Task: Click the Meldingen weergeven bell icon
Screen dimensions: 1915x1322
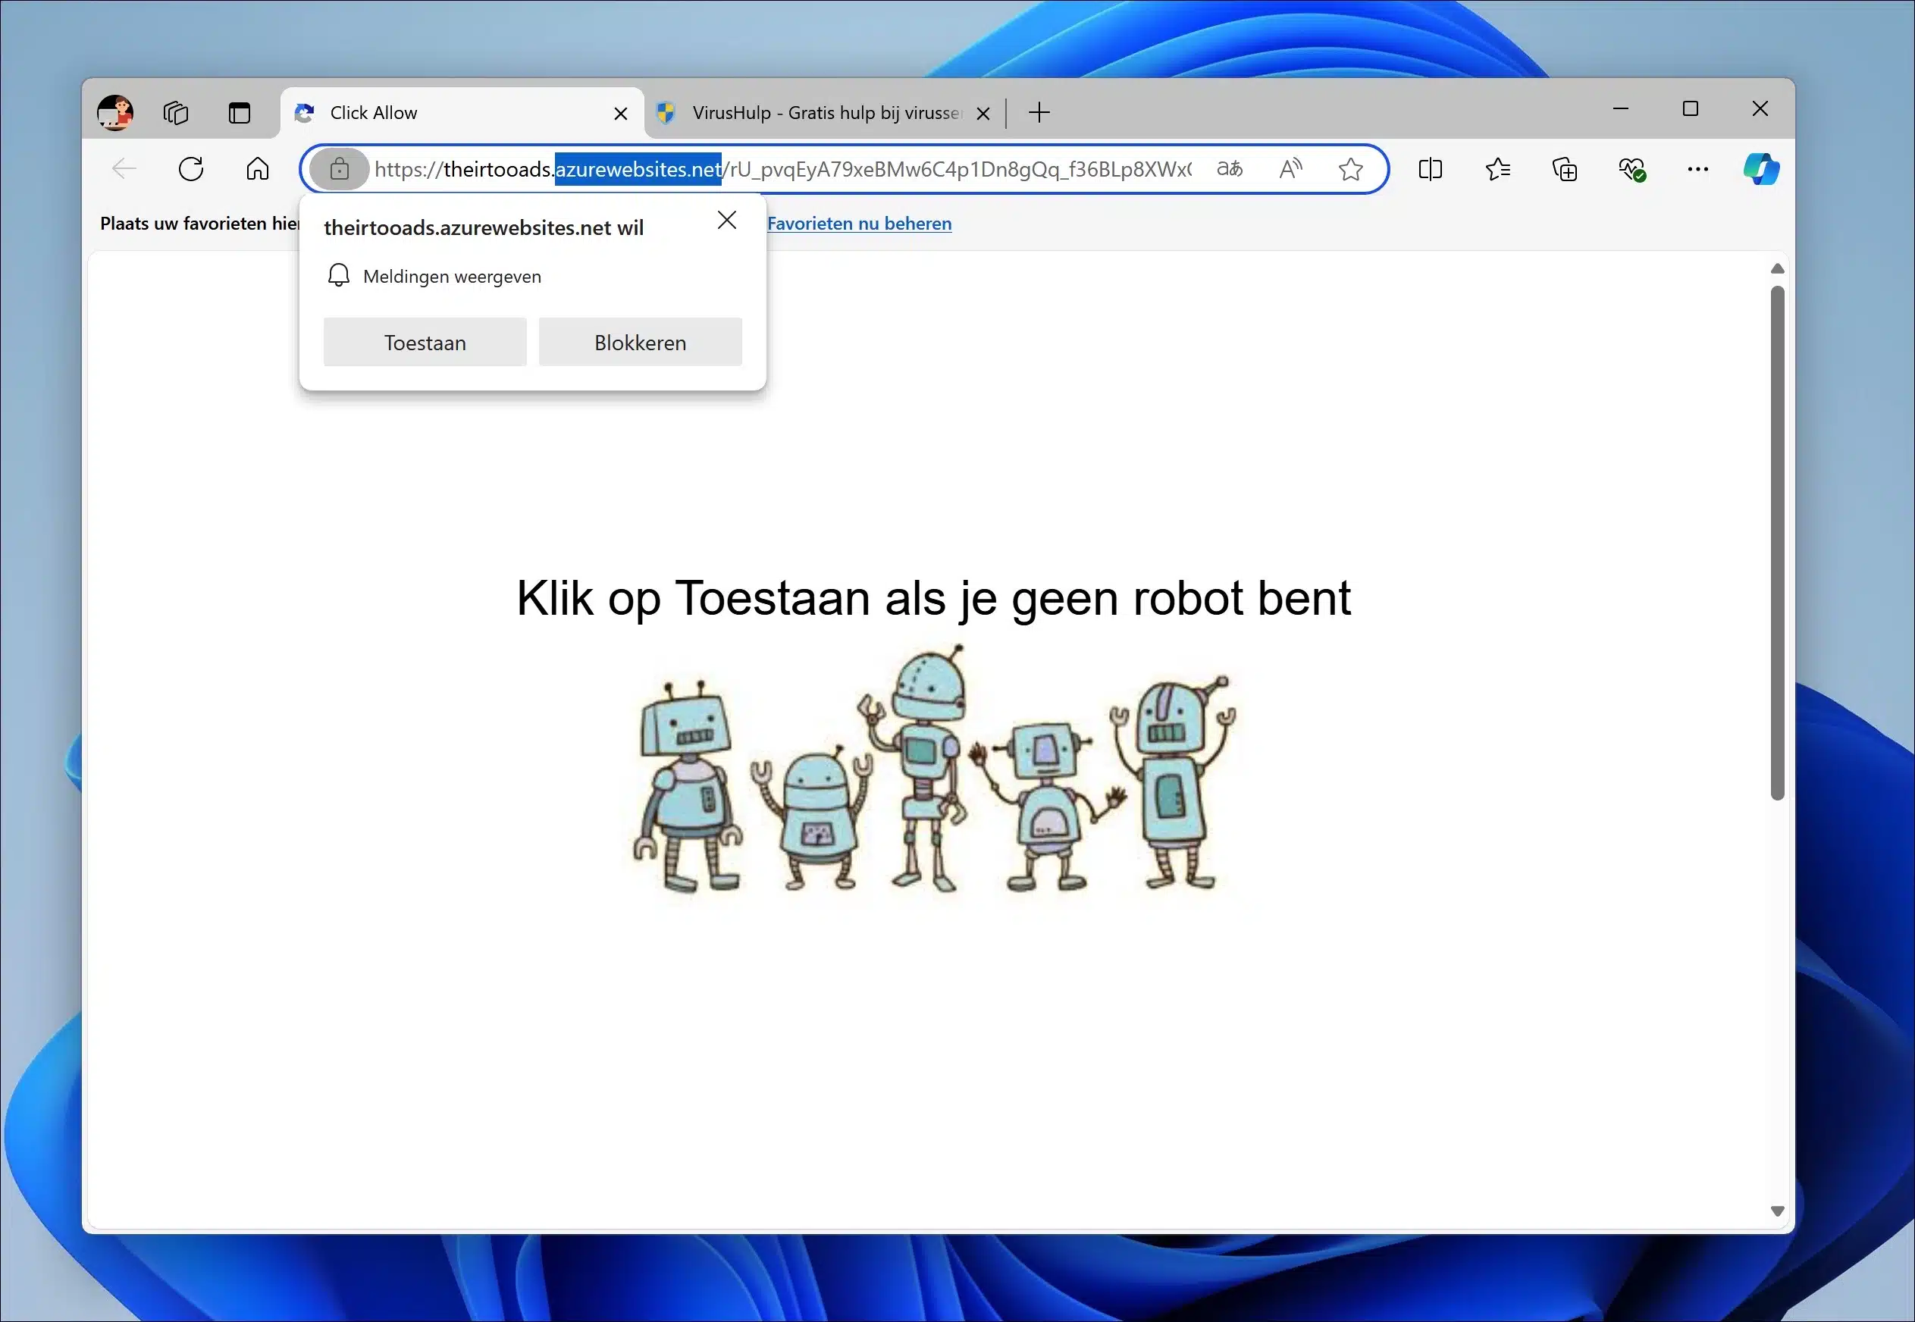Action: [x=338, y=275]
